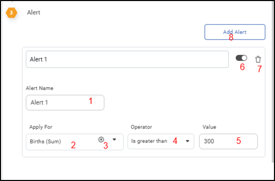This screenshot has height=181, width=275.
Task: Expand the Operator dropdown arrow
Action: (x=187, y=141)
